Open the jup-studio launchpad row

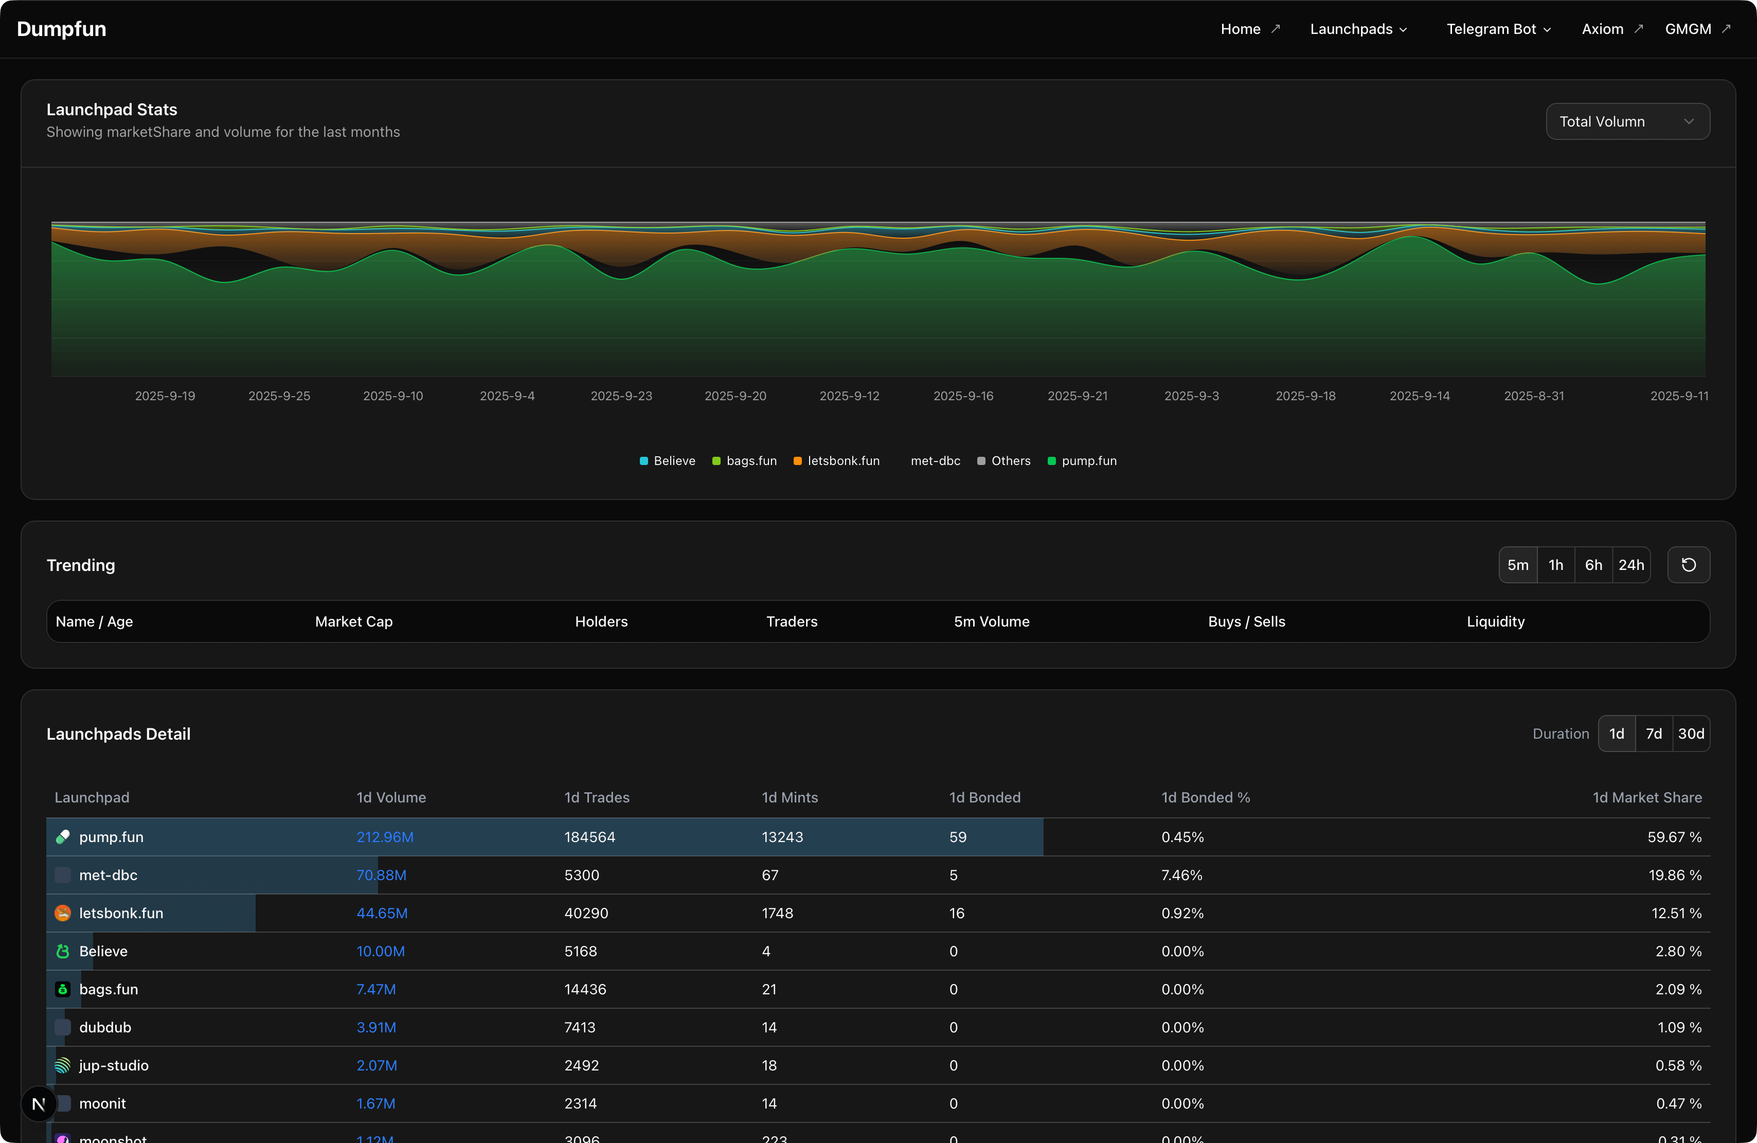pos(878,1065)
